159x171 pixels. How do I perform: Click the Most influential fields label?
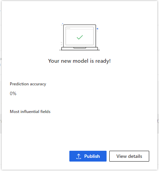click(x=30, y=112)
